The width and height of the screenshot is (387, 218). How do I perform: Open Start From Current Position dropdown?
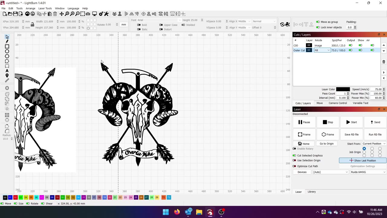click(x=374, y=144)
